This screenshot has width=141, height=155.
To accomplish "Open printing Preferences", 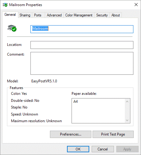I will pyautogui.click(x=71, y=134).
